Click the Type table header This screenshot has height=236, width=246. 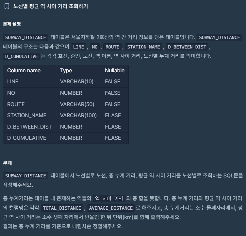pos(78,71)
